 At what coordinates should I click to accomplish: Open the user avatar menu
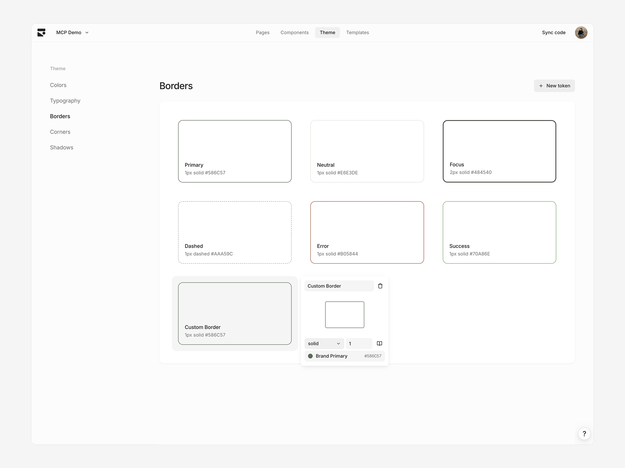[x=581, y=32]
